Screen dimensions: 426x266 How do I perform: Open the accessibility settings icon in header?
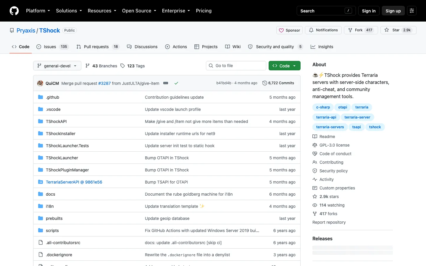(412, 11)
